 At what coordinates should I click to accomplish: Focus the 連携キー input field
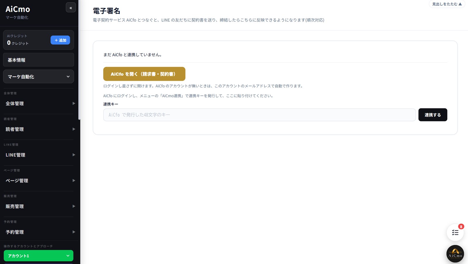click(x=259, y=115)
